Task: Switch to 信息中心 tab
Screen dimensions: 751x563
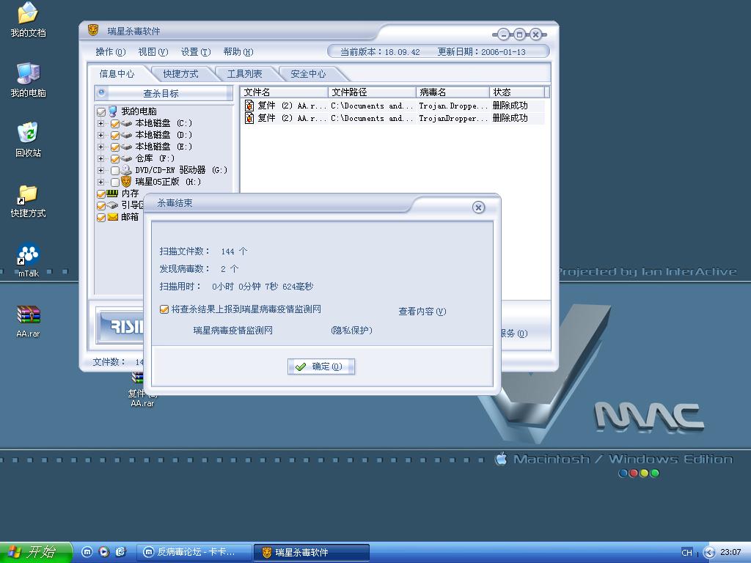Action: (117, 74)
